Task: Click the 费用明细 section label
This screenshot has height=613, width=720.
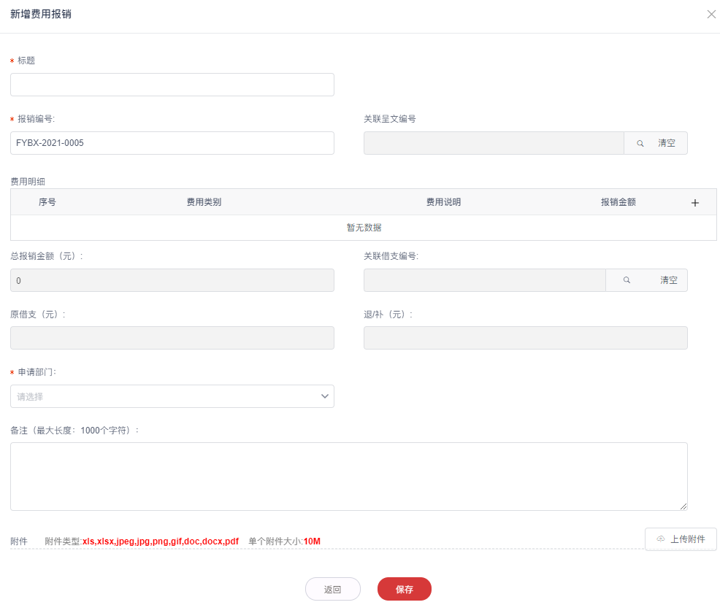Action: point(28,182)
